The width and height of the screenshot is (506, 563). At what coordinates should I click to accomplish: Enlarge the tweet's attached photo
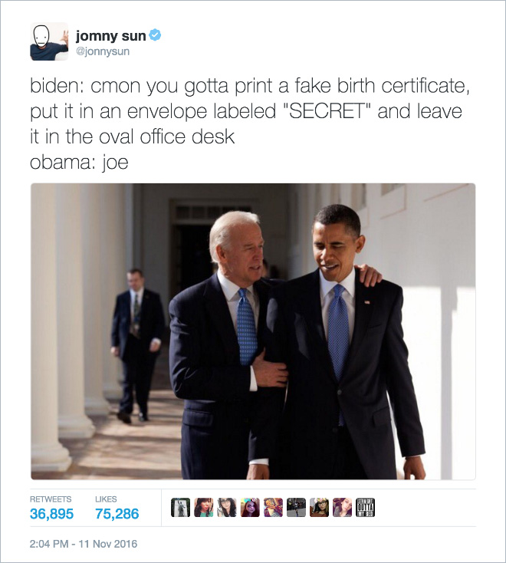tap(253, 331)
